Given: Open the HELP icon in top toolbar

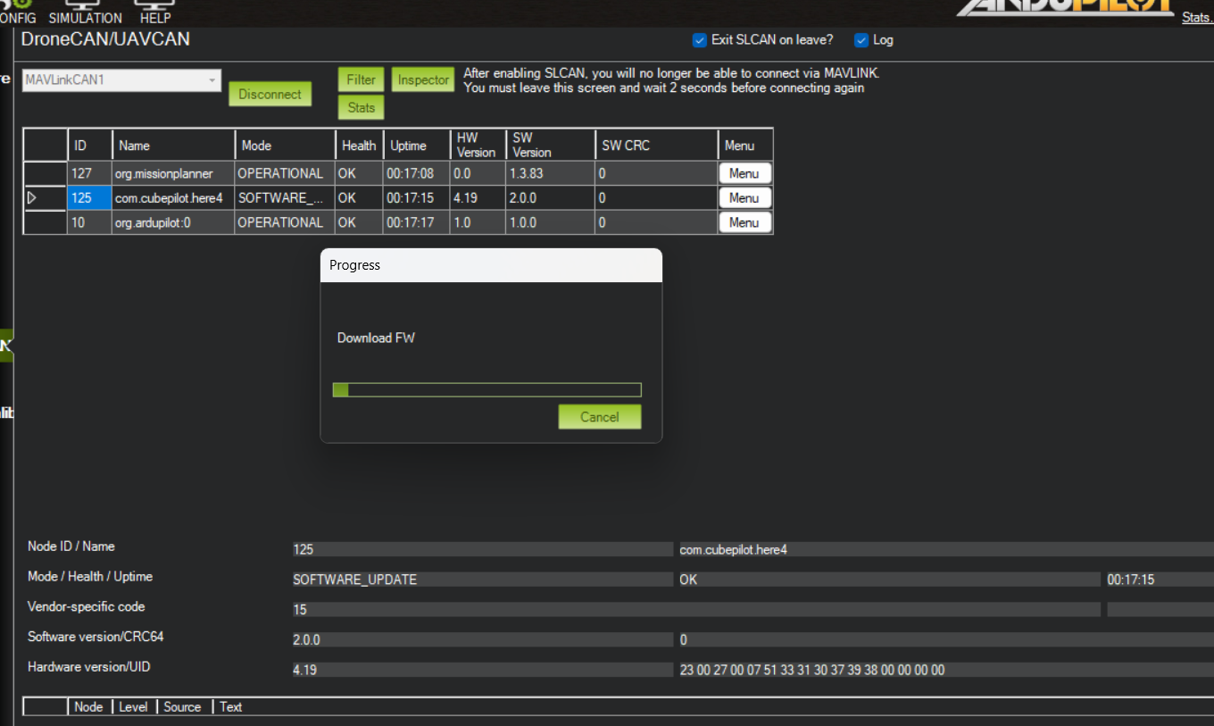Looking at the screenshot, I should pos(155,12).
